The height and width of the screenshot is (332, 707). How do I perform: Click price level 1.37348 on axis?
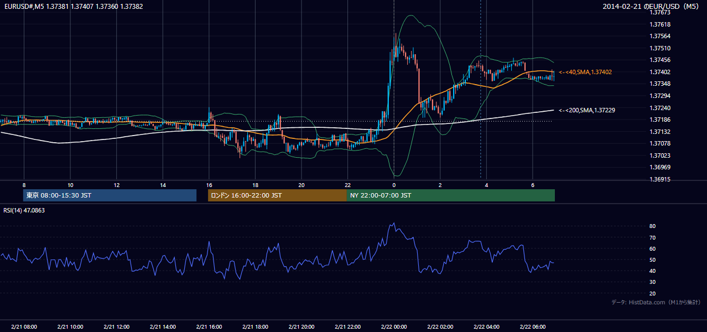pos(661,84)
